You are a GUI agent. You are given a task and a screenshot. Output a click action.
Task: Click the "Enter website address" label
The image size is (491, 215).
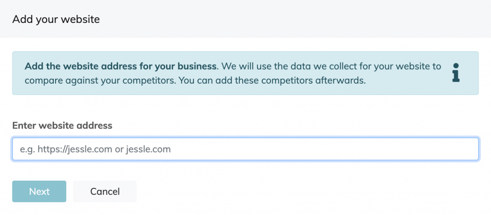pos(62,126)
